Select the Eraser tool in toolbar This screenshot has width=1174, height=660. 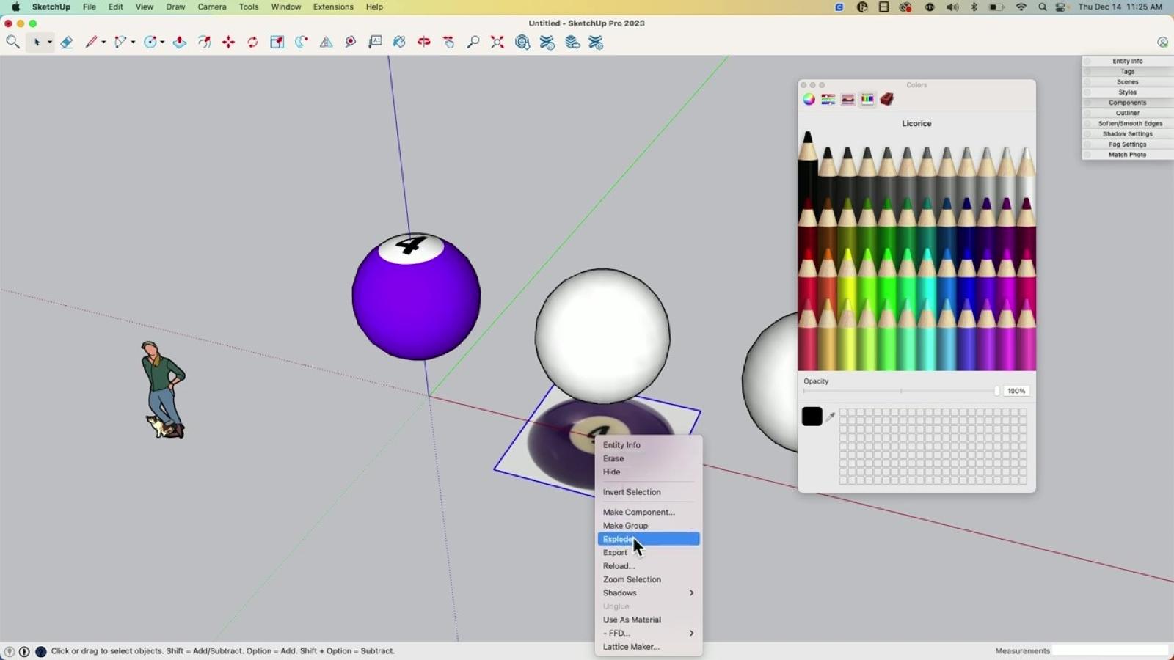click(67, 43)
